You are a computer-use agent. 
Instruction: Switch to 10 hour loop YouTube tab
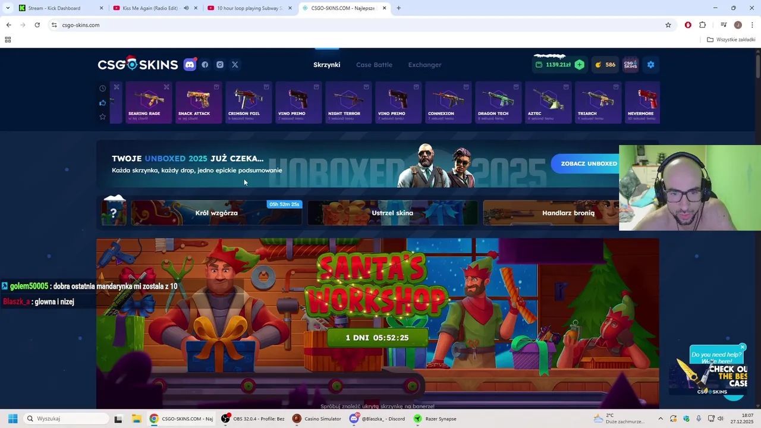pyautogui.click(x=249, y=8)
